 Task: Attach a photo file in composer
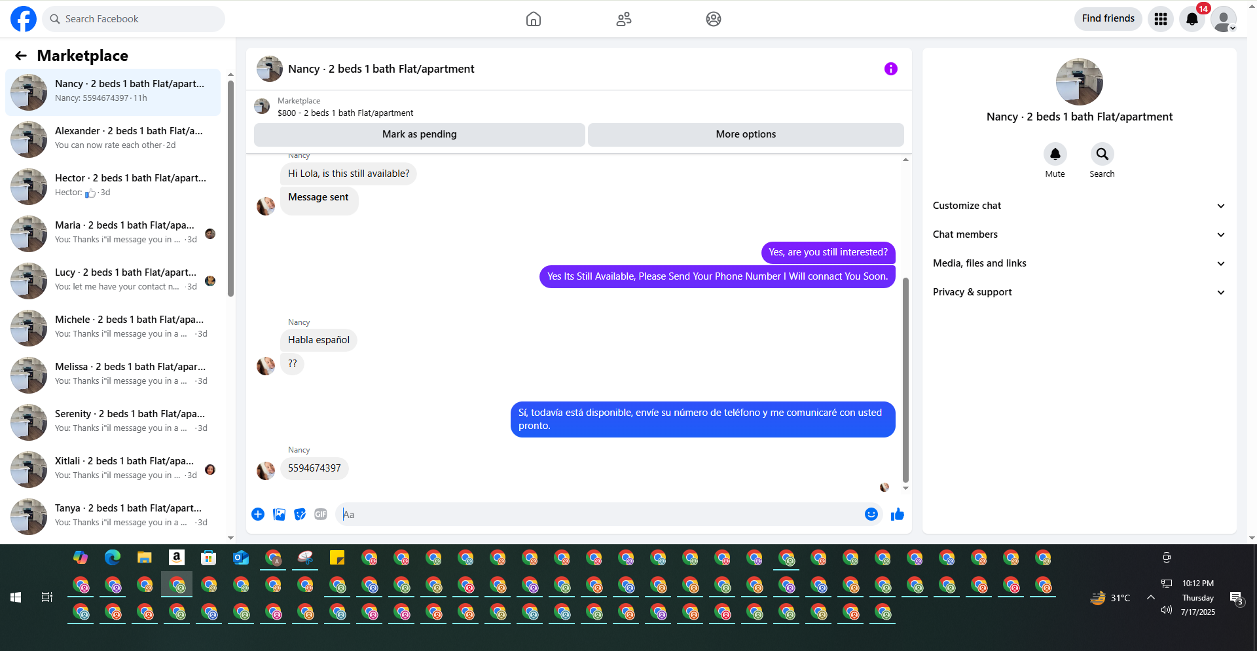coord(279,514)
